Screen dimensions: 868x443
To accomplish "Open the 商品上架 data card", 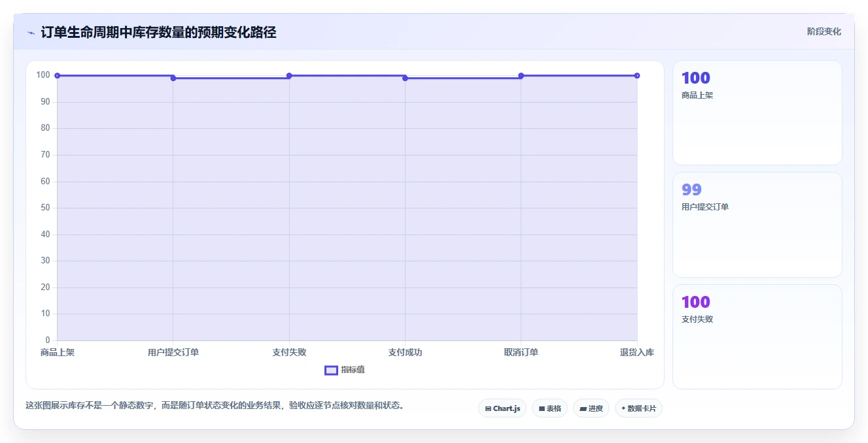I will click(x=757, y=112).
